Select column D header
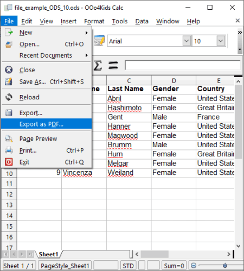This screenshot has height=271, width=244. tap(174, 80)
